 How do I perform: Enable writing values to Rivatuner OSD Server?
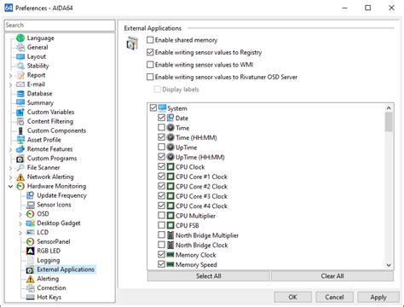point(150,77)
